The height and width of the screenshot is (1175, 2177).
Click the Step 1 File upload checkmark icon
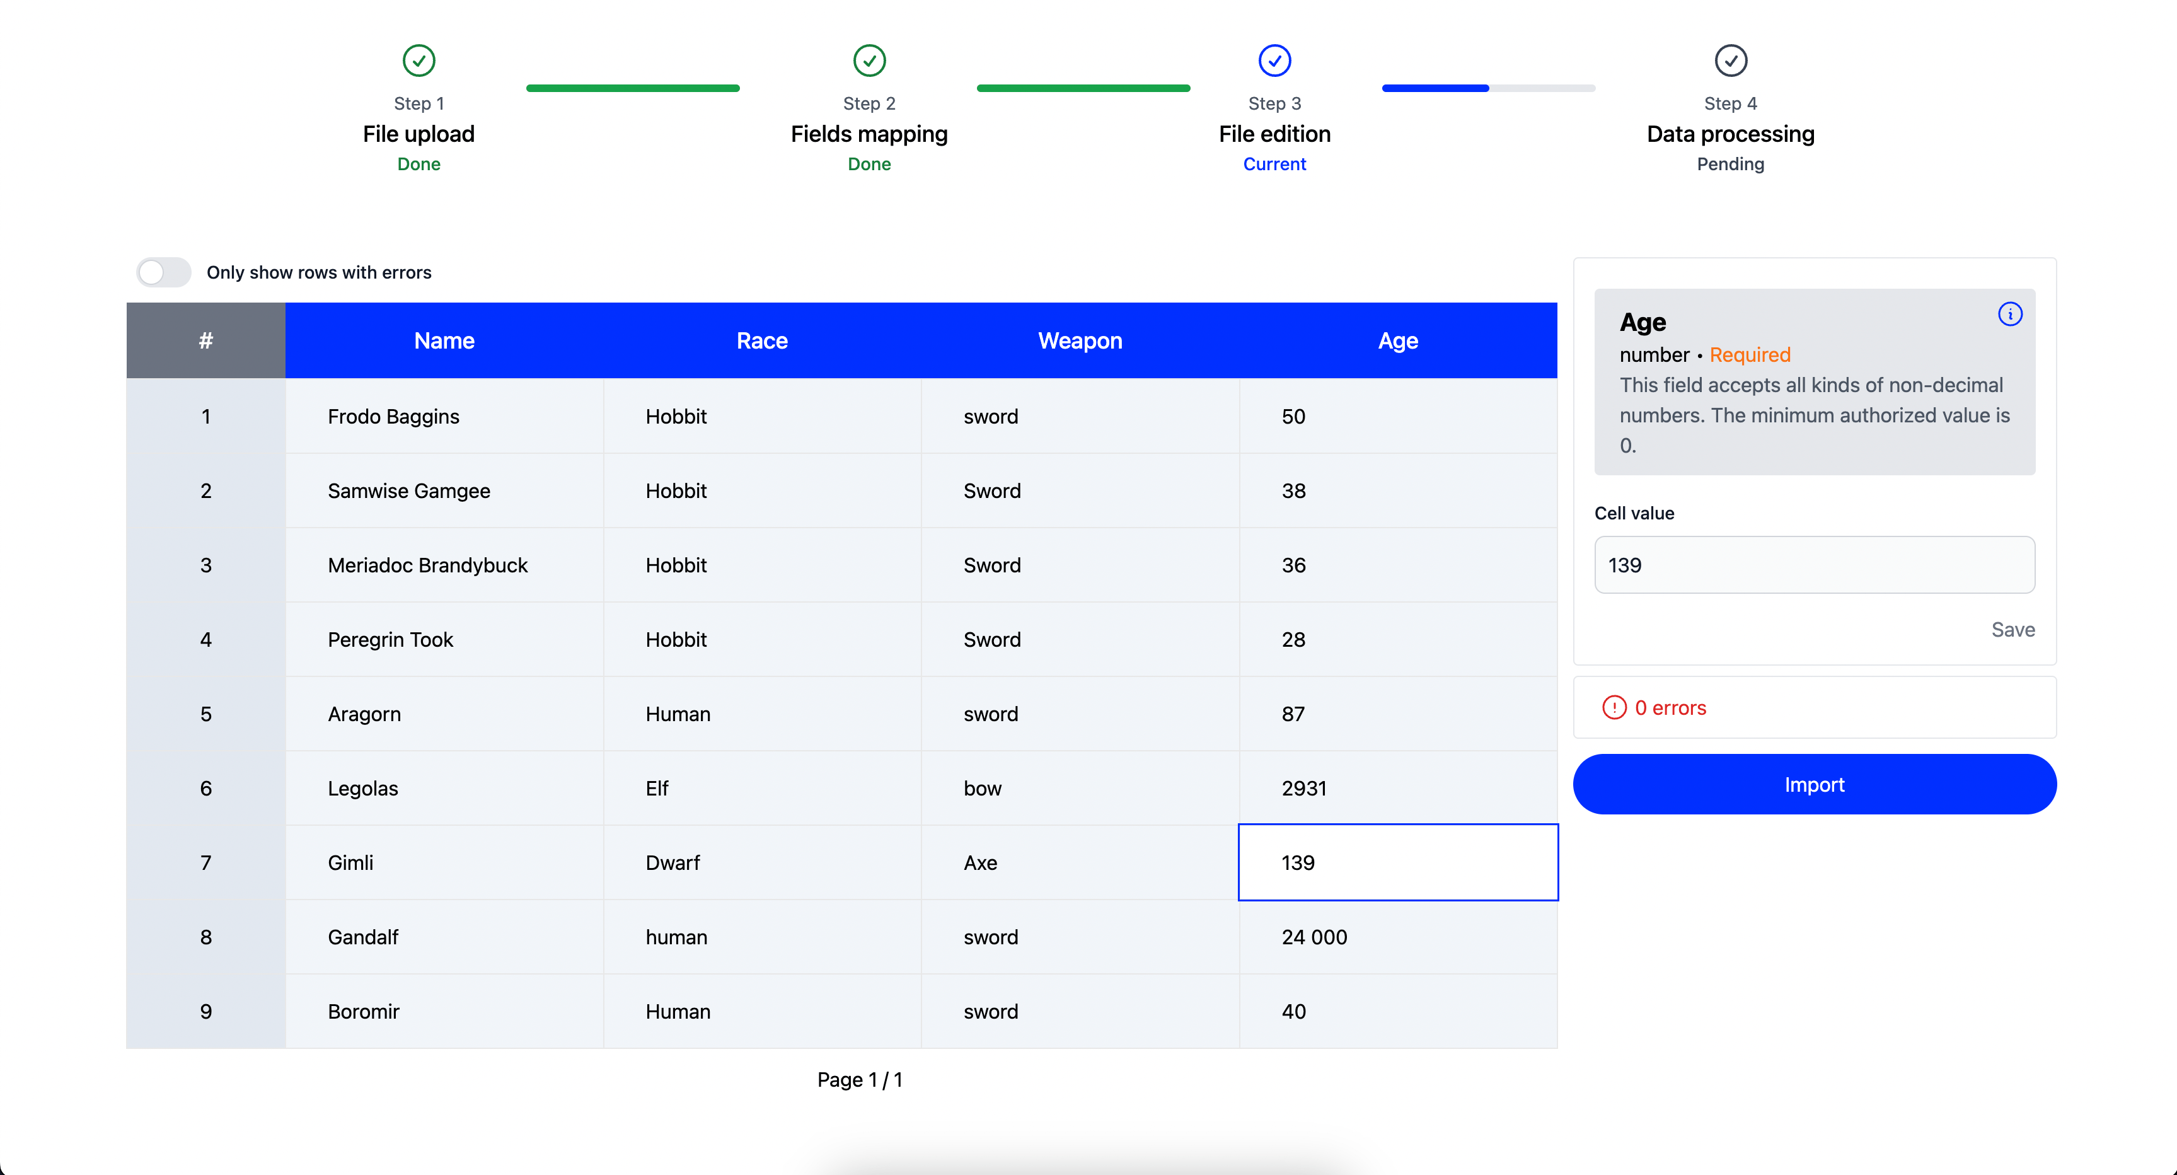[x=419, y=60]
